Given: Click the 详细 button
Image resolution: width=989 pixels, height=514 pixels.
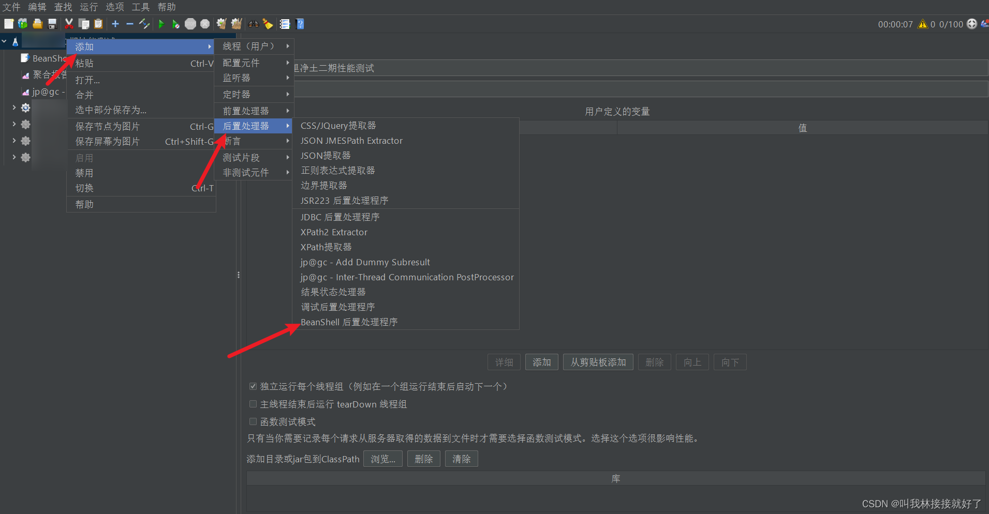Looking at the screenshot, I should 504,362.
